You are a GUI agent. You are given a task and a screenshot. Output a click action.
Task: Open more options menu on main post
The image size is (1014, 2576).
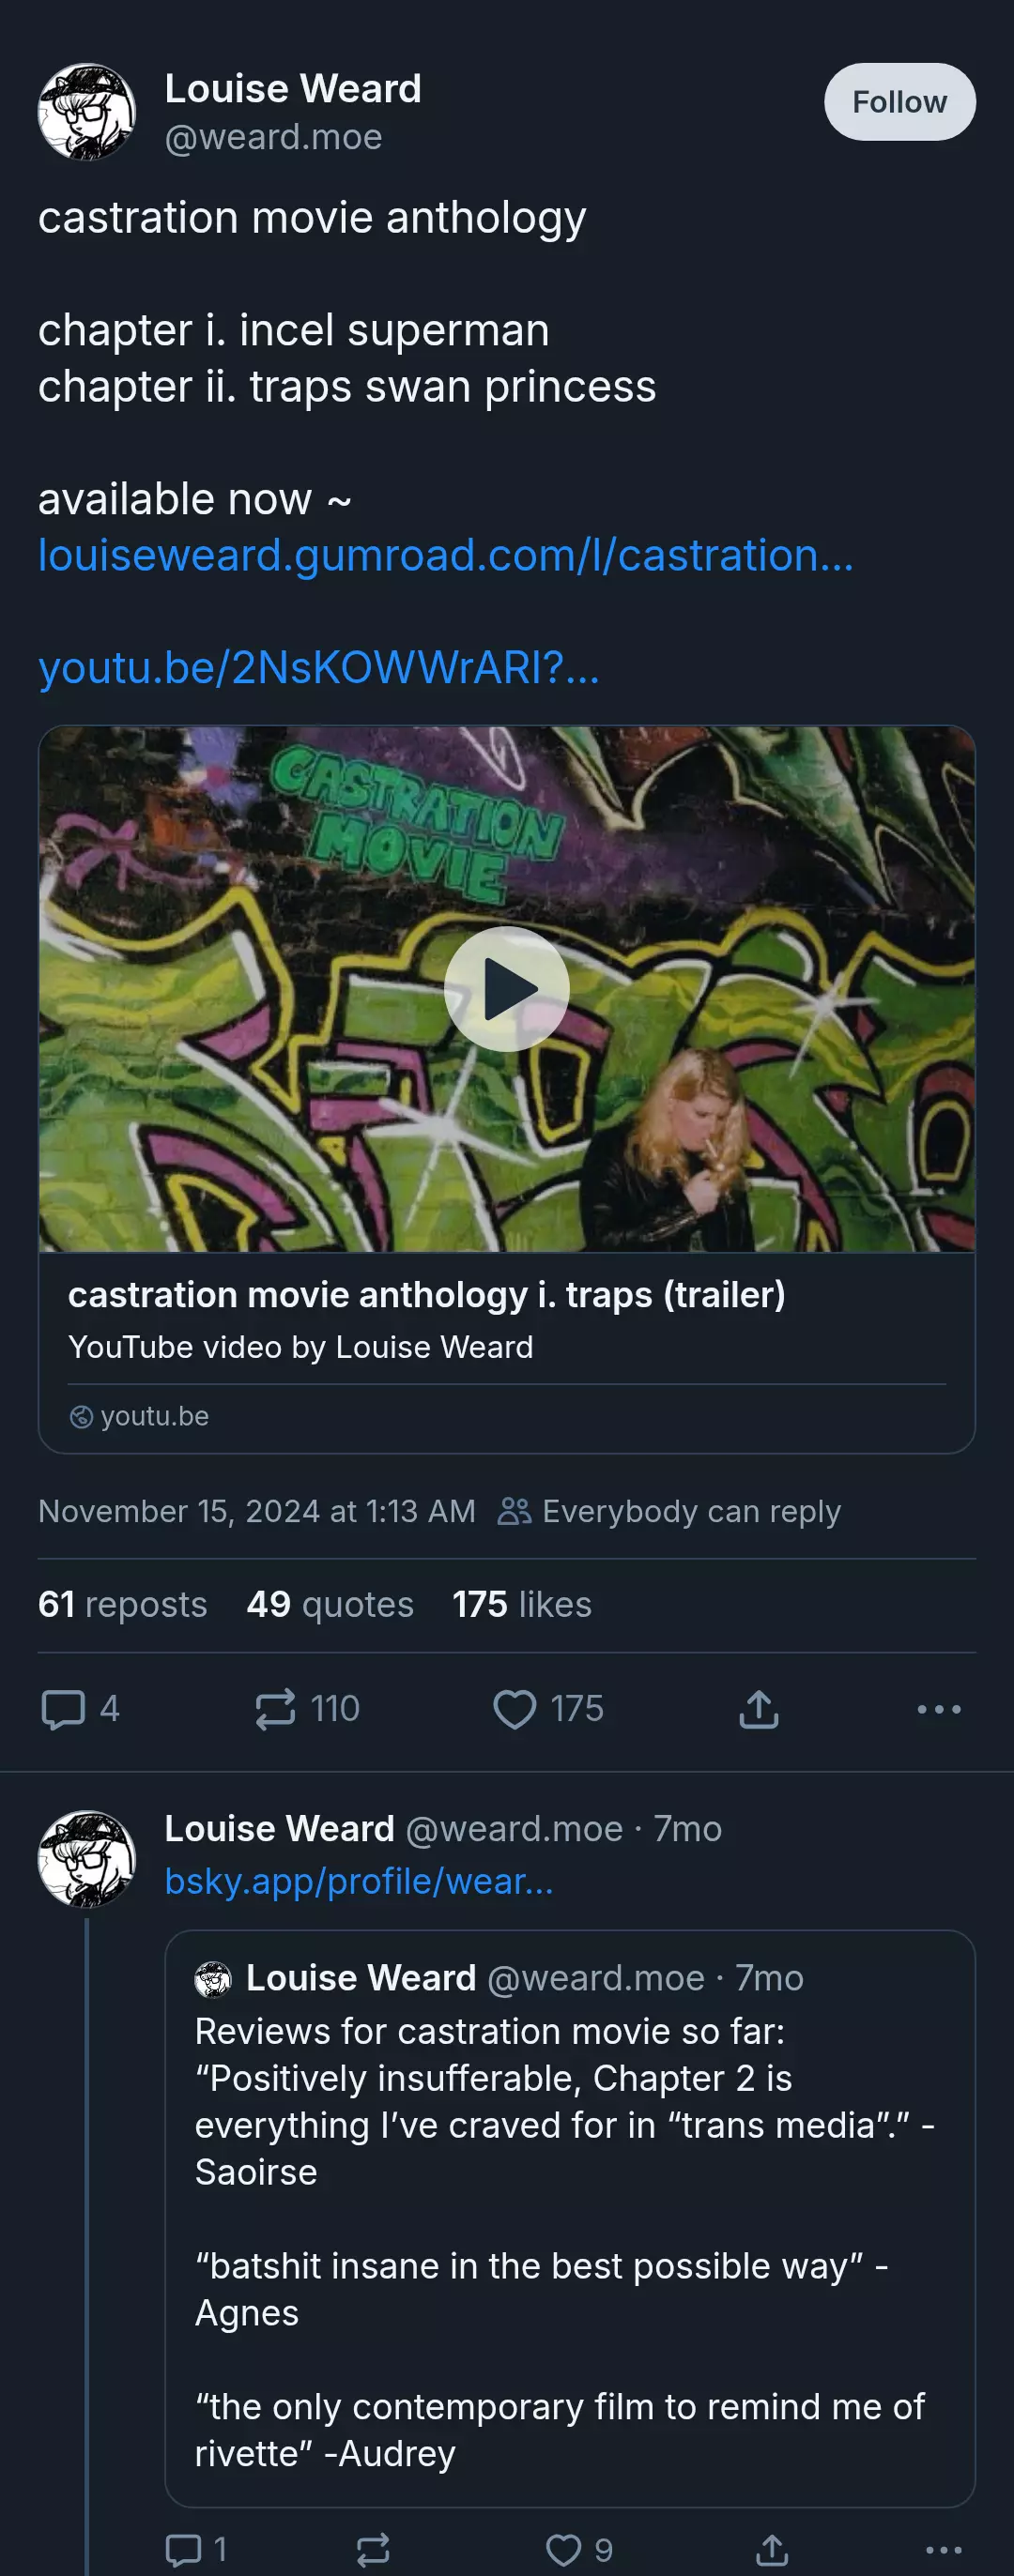coord(939,1709)
